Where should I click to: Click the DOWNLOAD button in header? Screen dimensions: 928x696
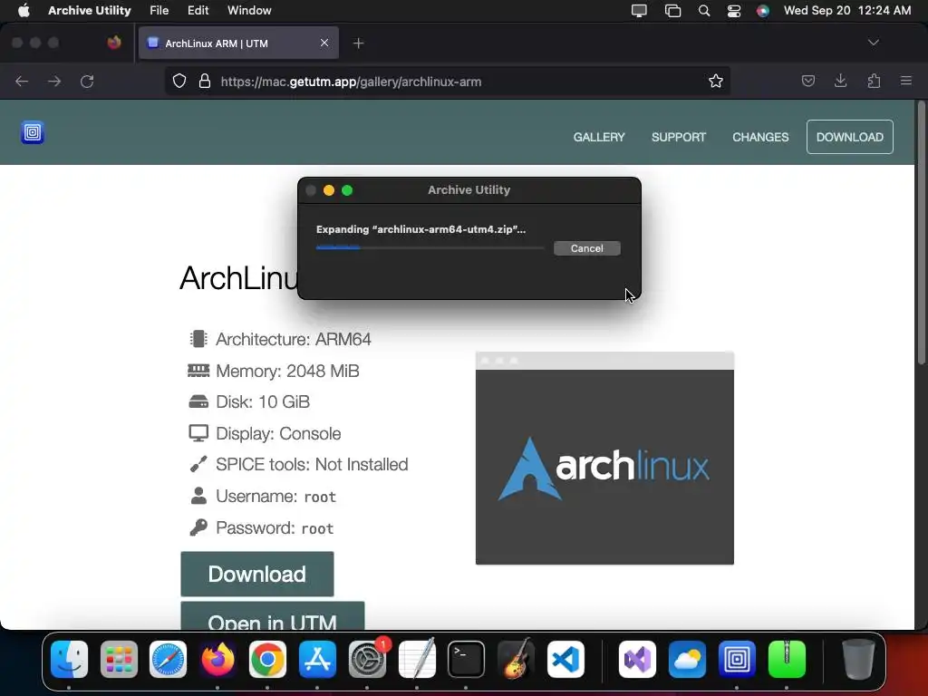point(850,138)
